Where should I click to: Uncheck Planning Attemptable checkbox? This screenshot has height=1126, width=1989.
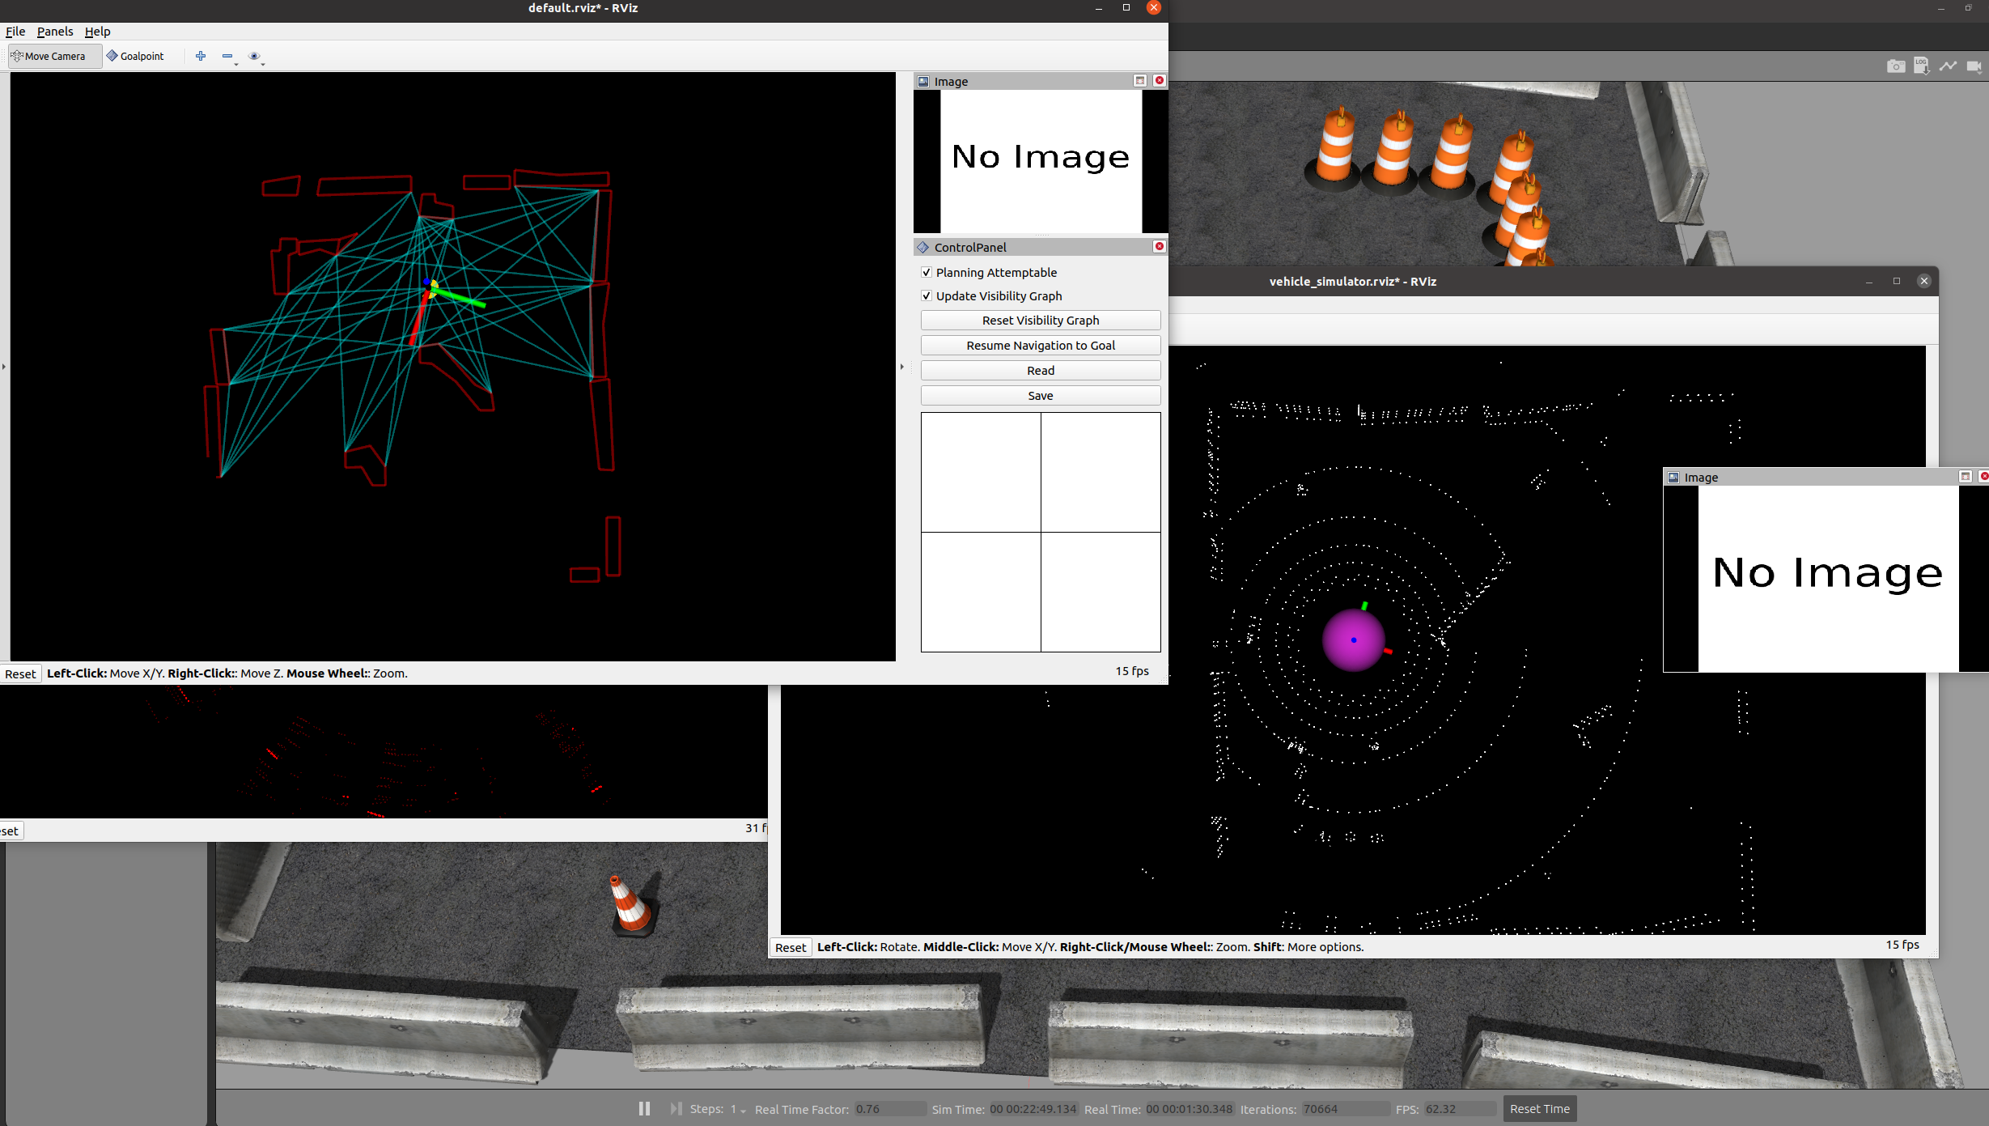[x=927, y=273]
